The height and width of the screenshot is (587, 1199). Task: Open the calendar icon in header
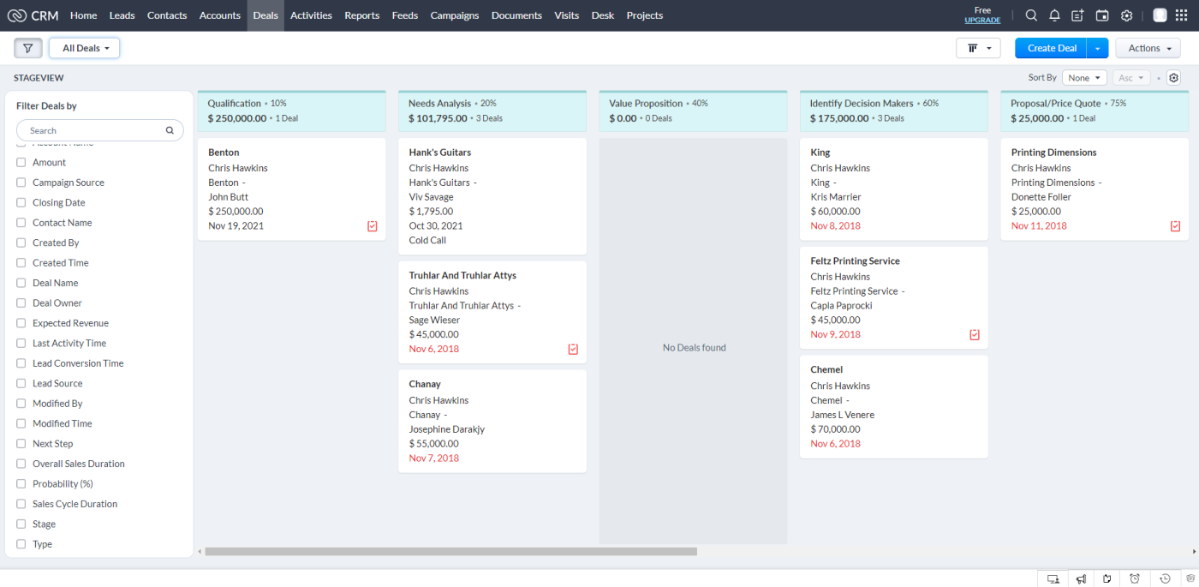1102,15
